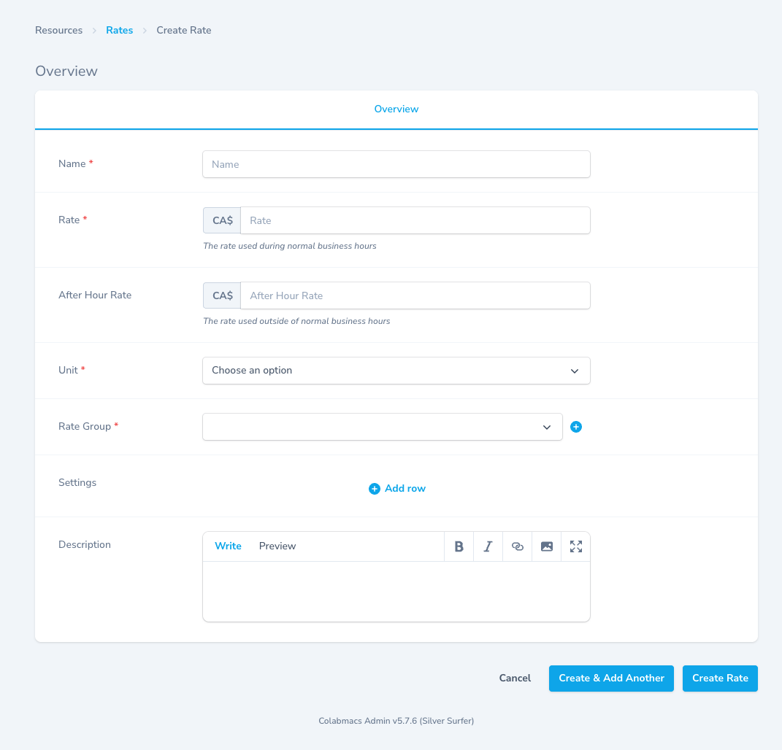Create a new Rate Group with the plus icon
The image size is (782, 750).
(576, 427)
